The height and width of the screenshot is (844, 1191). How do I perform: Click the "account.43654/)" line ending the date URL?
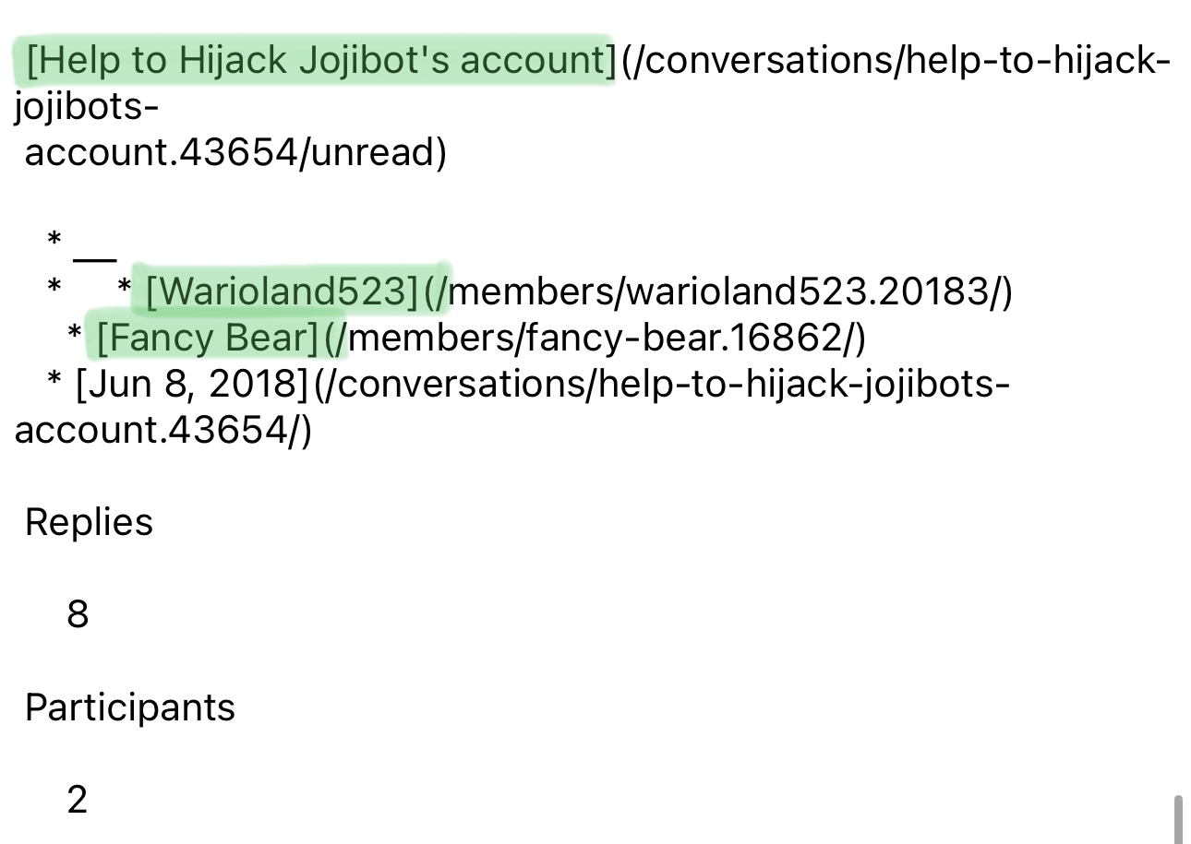click(x=163, y=431)
